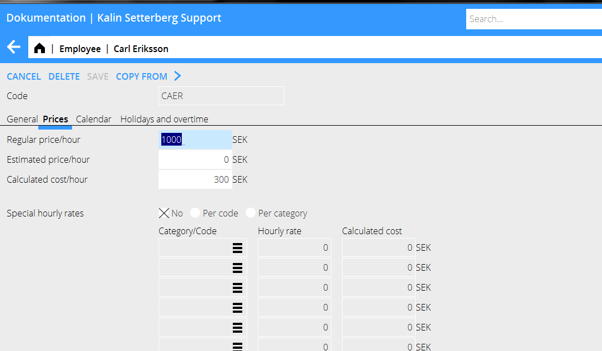Open list icon in second Category/Code row
This screenshot has height=351, width=602.
237,268
